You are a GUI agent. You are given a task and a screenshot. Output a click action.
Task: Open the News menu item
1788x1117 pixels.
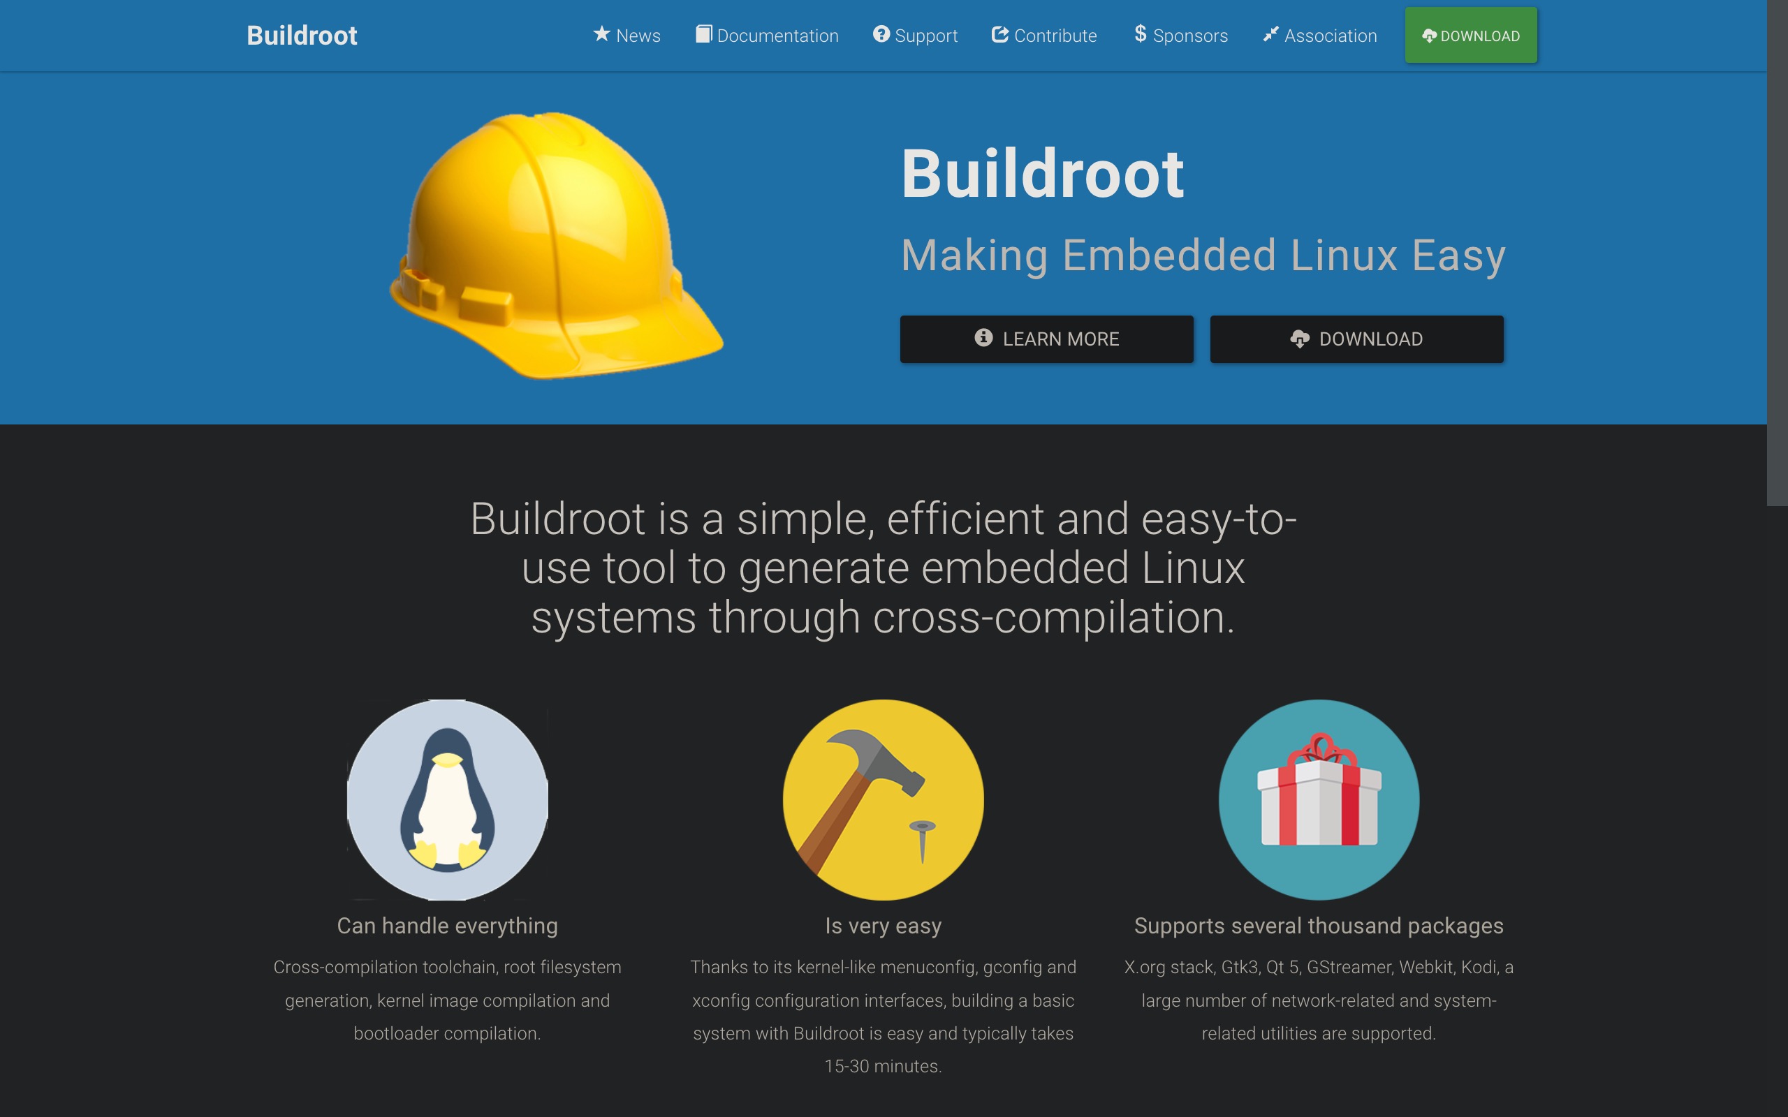coord(626,36)
